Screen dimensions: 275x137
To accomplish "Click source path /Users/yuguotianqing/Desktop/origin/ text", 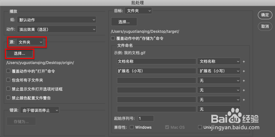I will [40, 63].
